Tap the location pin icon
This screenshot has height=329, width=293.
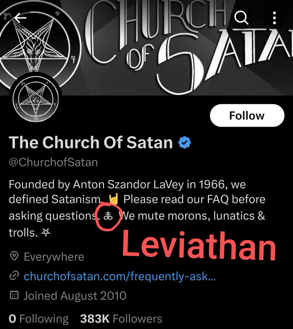(x=14, y=257)
